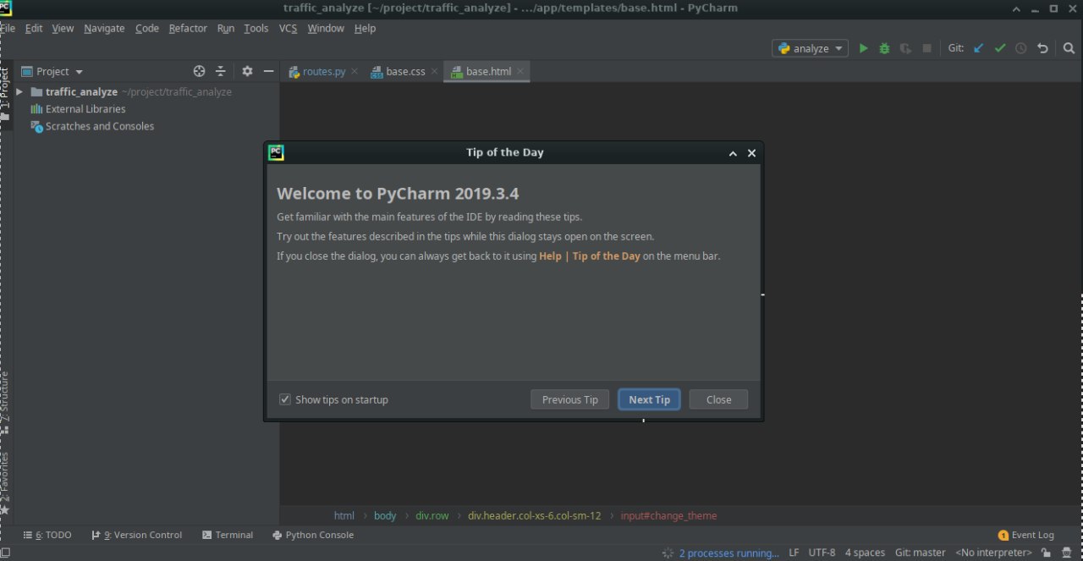Open the Navigate menu

pos(104,28)
